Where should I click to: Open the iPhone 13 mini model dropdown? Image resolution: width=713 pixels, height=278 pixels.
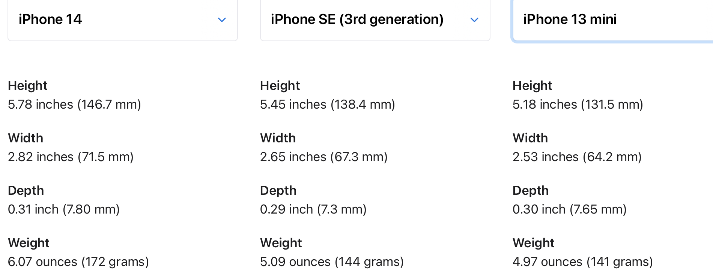613,20
